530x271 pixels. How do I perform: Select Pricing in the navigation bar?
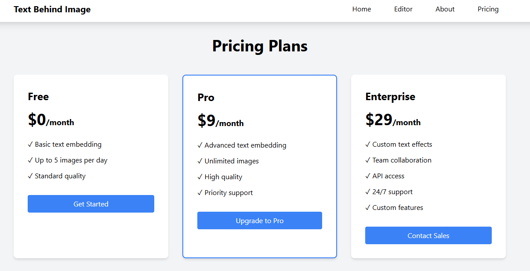click(488, 9)
